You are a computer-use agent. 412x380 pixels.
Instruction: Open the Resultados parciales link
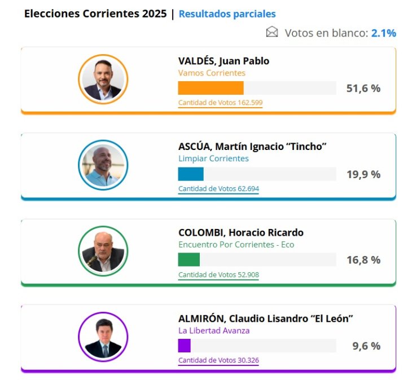tap(227, 14)
